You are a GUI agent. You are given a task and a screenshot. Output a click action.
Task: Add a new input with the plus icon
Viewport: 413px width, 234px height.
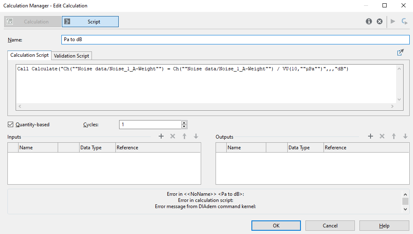161,136
